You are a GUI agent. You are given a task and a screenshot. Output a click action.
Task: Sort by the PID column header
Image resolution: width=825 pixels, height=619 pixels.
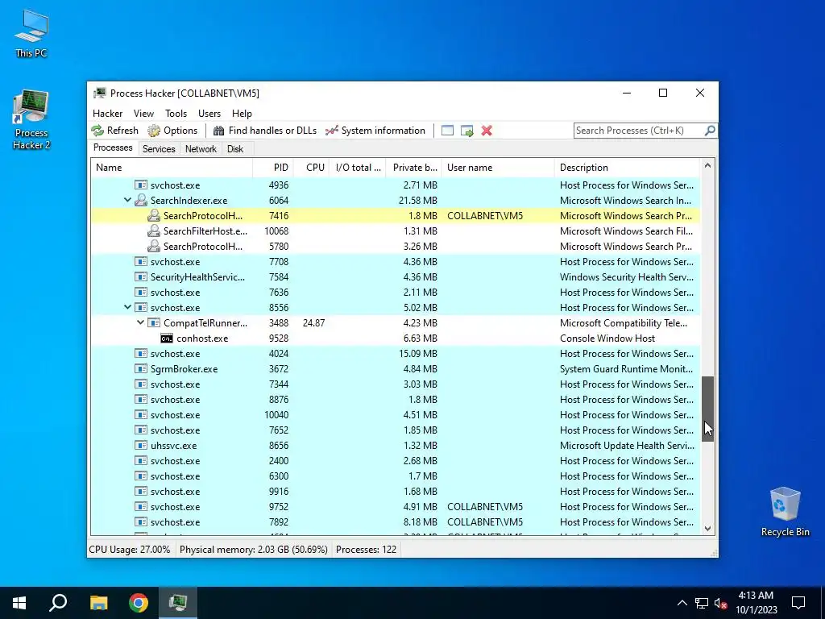[x=273, y=168]
